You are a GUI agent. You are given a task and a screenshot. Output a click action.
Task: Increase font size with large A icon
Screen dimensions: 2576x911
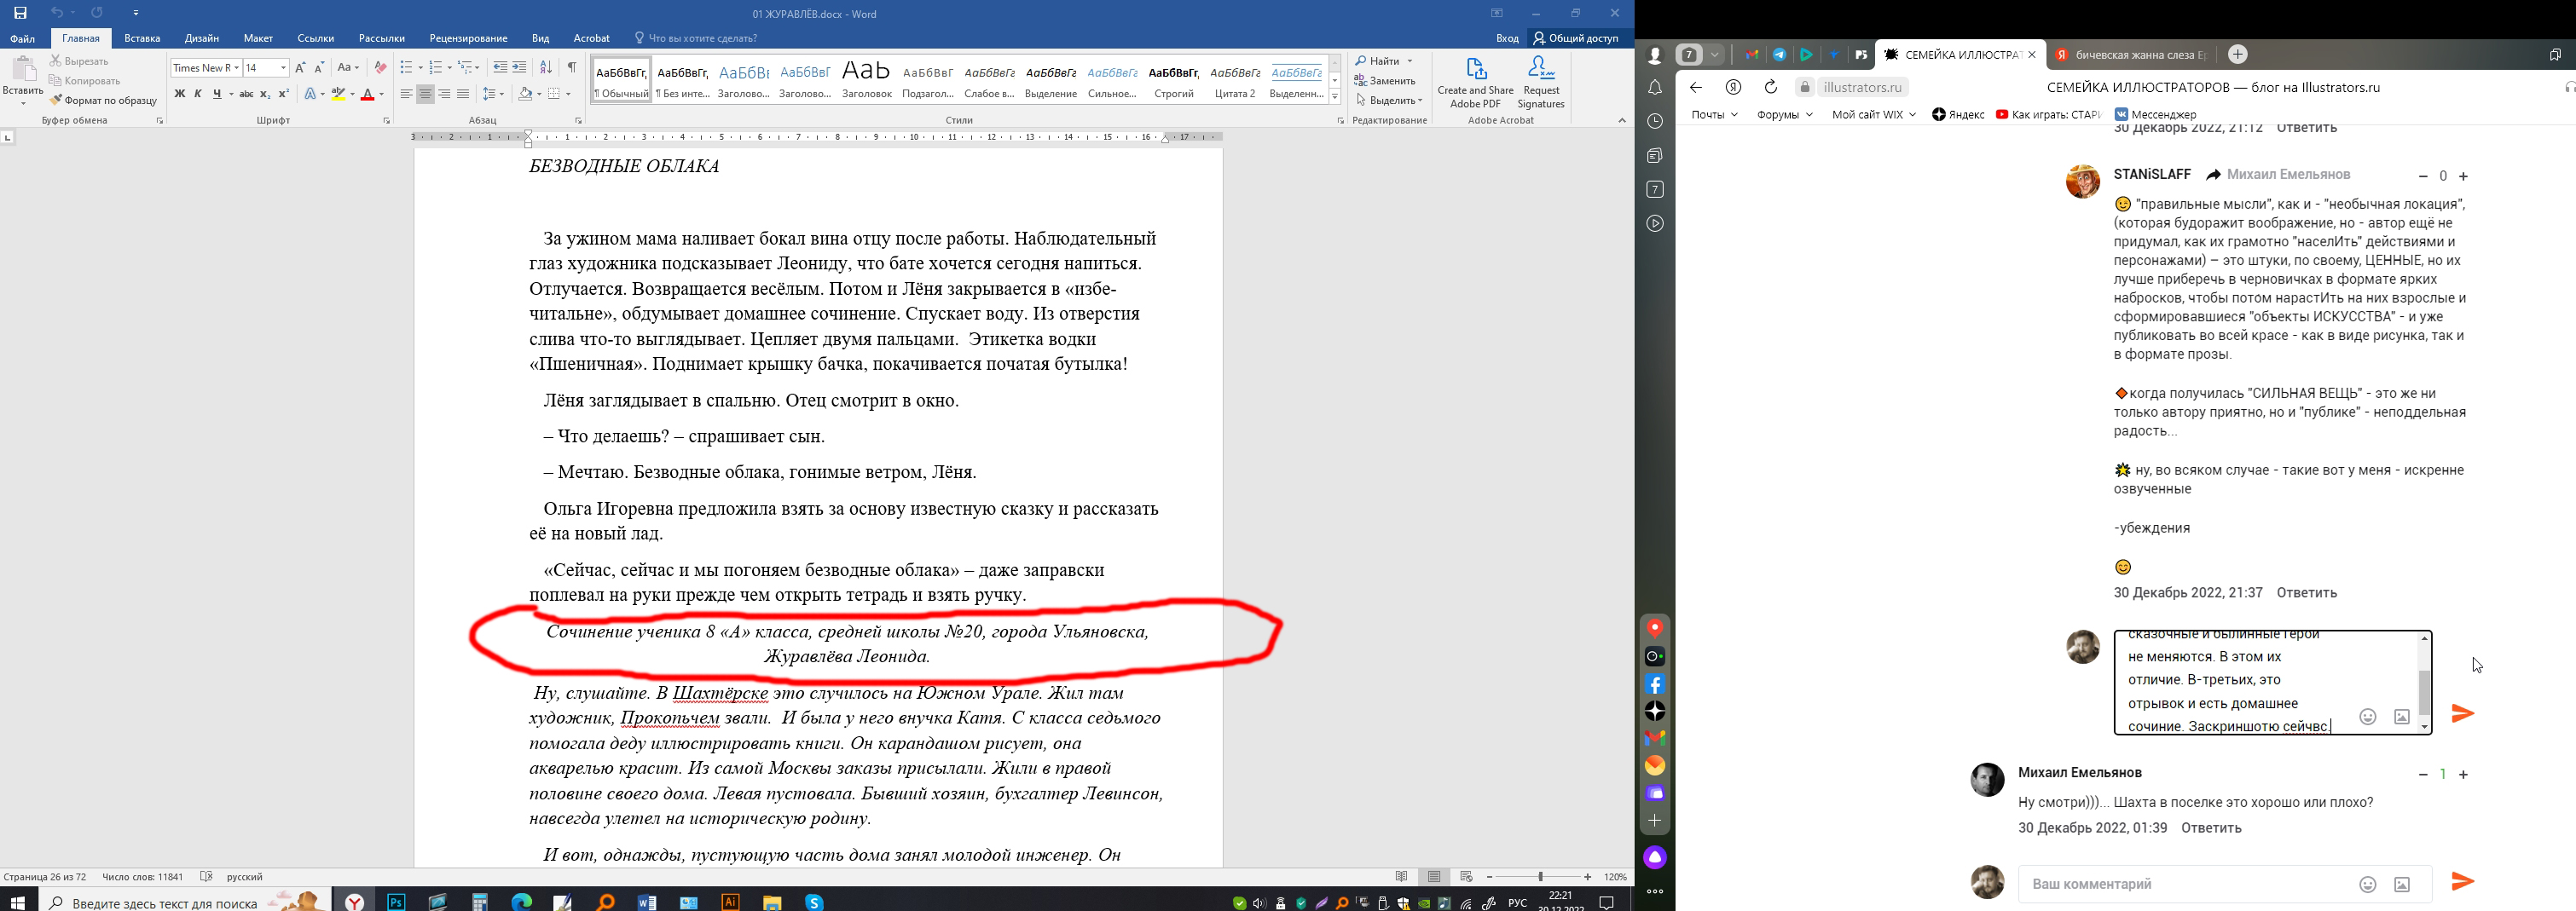coord(300,67)
